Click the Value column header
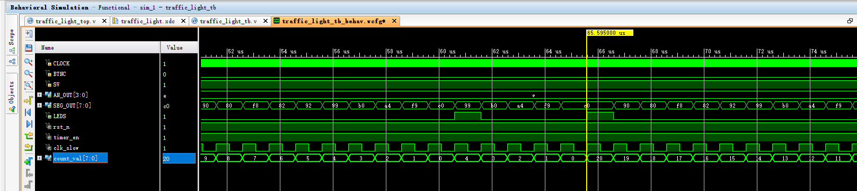The height and width of the screenshot is (191, 857). click(179, 47)
